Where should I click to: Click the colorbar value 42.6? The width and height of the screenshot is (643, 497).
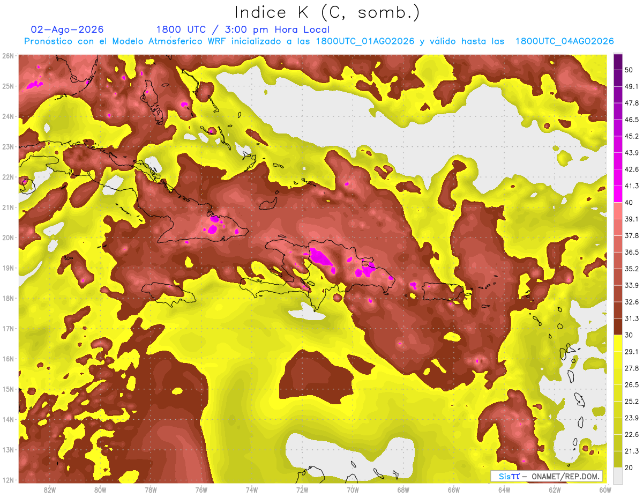[x=632, y=169]
